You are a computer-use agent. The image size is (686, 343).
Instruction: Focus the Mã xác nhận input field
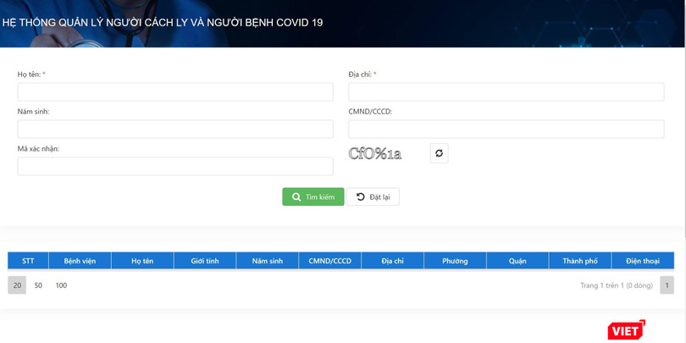coord(175,166)
